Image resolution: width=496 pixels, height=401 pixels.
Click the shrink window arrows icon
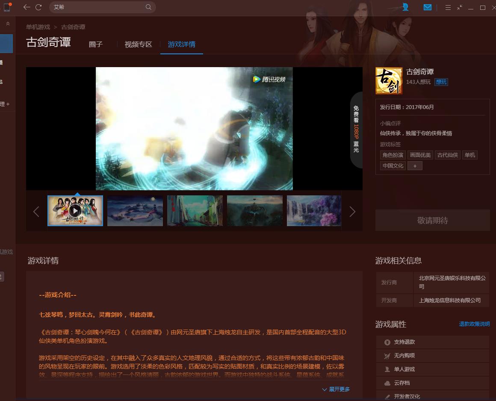pyautogui.click(x=460, y=7)
